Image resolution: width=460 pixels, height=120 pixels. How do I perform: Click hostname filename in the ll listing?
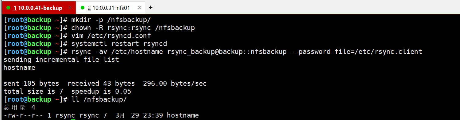183,115
